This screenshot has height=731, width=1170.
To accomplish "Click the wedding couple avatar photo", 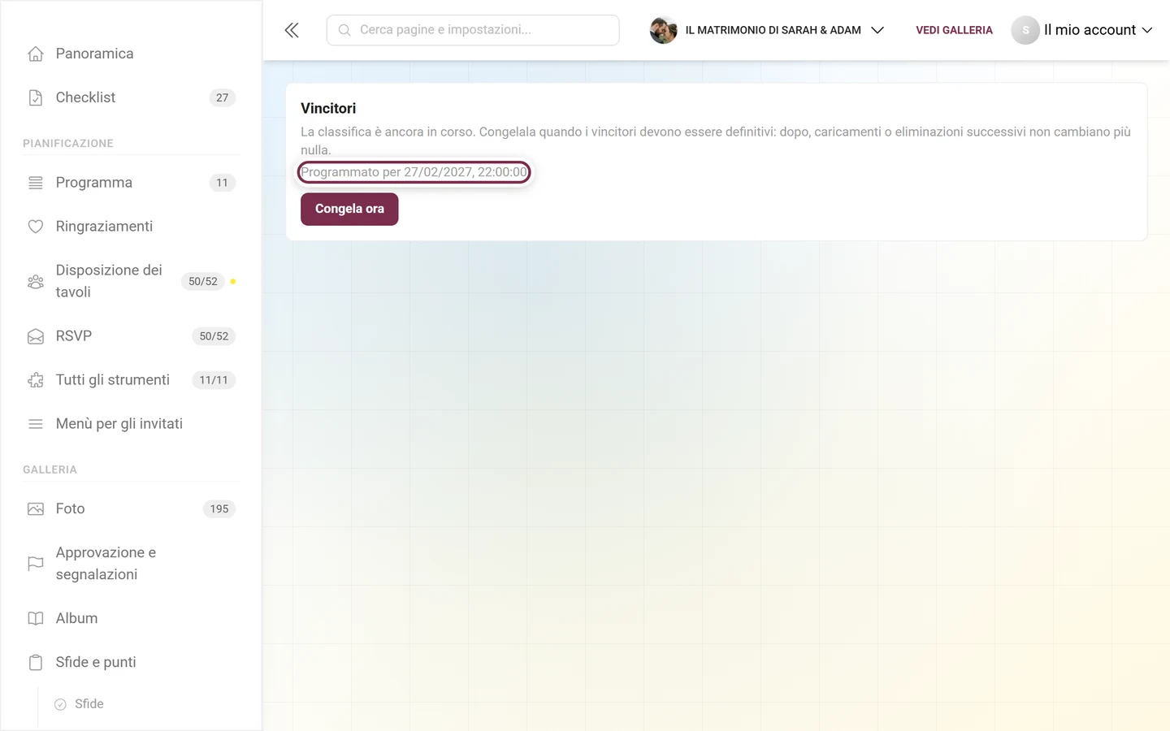I will pyautogui.click(x=664, y=30).
